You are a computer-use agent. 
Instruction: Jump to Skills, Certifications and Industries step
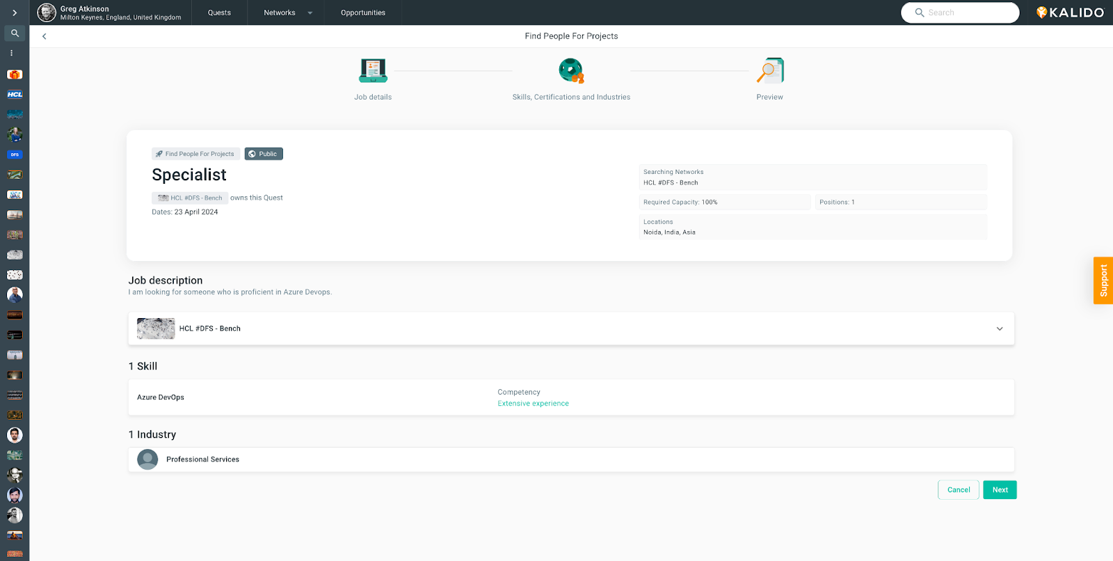tap(571, 71)
